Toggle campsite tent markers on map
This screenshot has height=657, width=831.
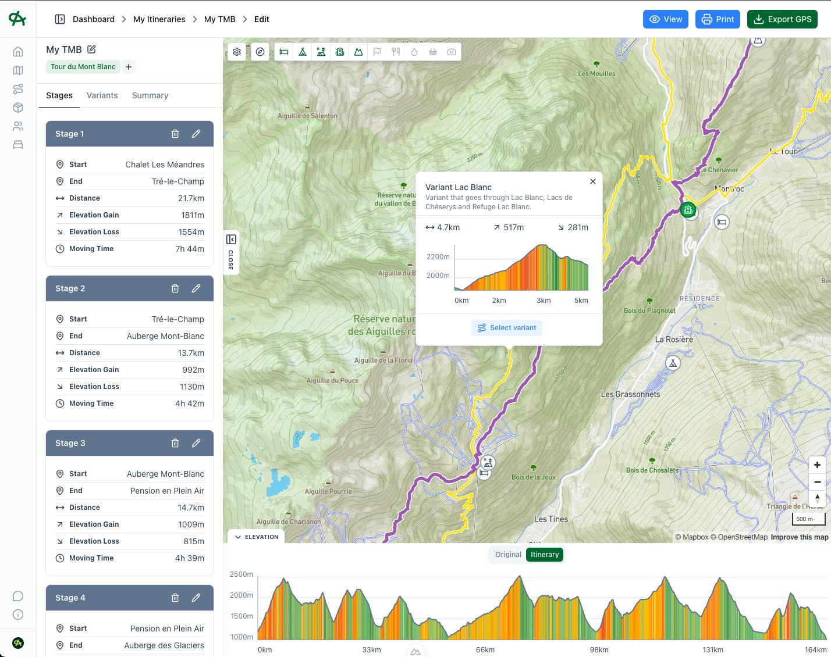click(303, 52)
